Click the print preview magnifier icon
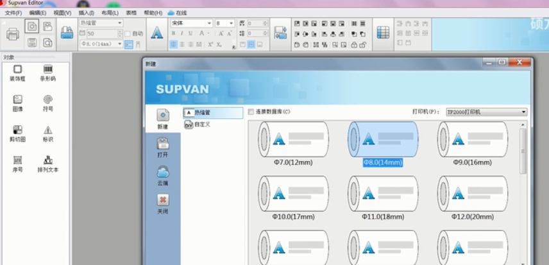This screenshot has height=265, width=549. click(47, 43)
